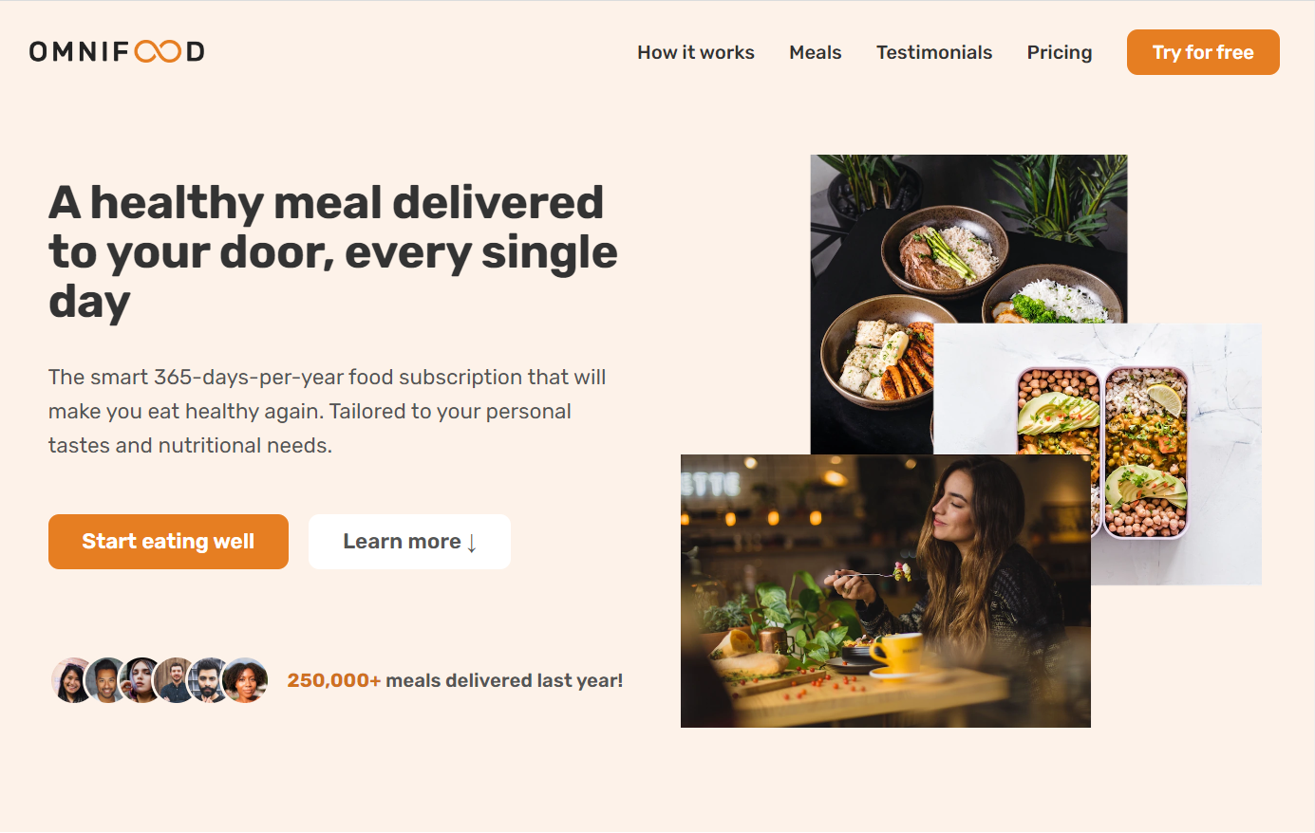Click the avatar of the woman with purple hair
The width and height of the screenshot is (1315, 833).
(141, 680)
